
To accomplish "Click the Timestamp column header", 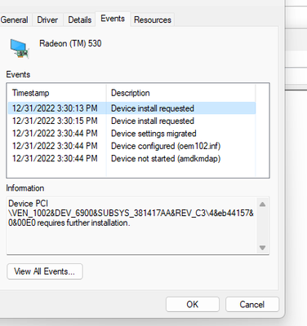I will pyautogui.click(x=57, y=93).
